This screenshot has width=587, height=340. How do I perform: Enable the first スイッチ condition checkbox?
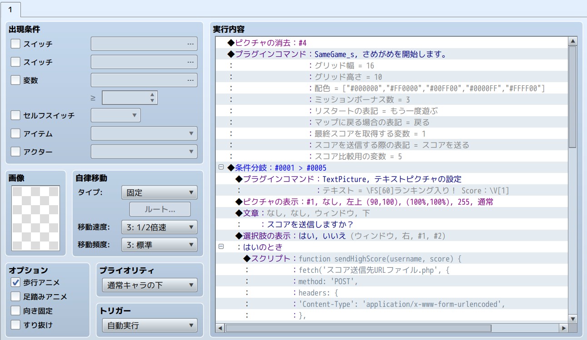pos(15,44)
